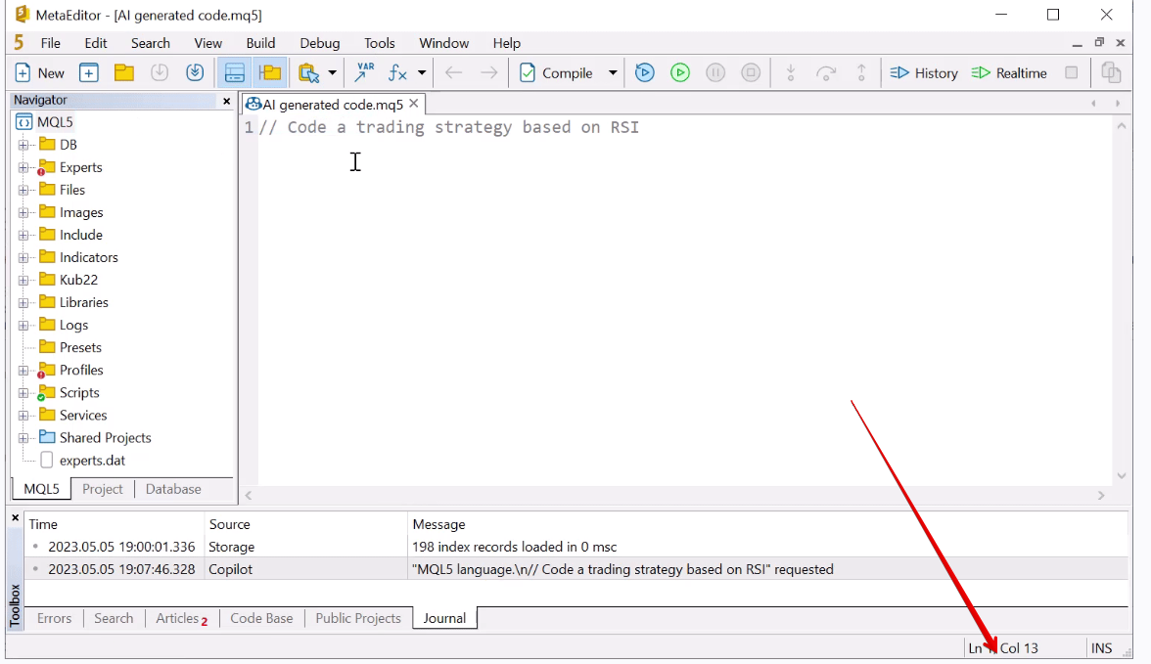
Task: Click the greyed Save download icon
Action: click(160, 72)
